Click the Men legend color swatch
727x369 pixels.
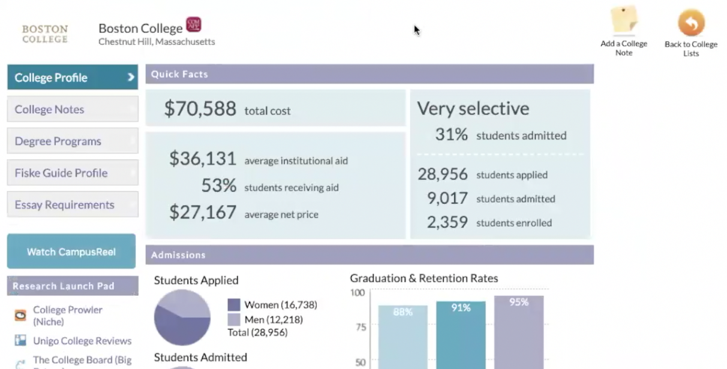(234, 320)
